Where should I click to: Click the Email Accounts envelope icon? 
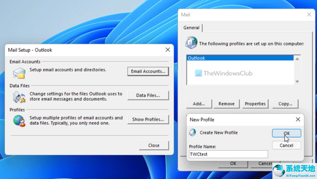point(19,73)
